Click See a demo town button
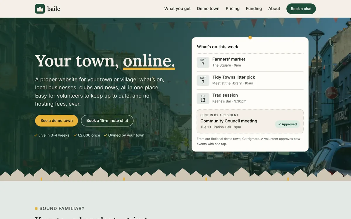 (x=56, y=121)
